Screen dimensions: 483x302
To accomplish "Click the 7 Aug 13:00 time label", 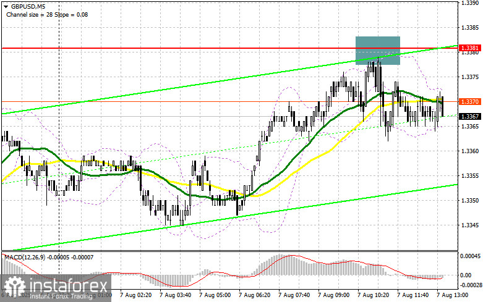I will [453, 295].
